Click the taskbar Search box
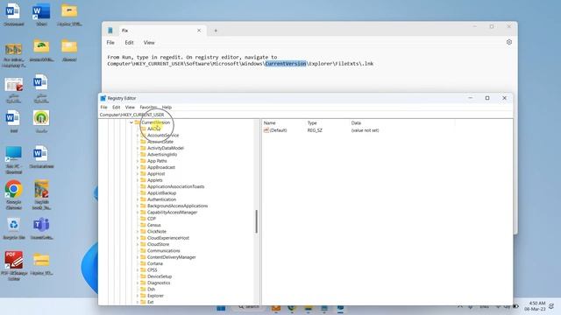Viewport: 561px width, 315px height. [x=249, y=307]
